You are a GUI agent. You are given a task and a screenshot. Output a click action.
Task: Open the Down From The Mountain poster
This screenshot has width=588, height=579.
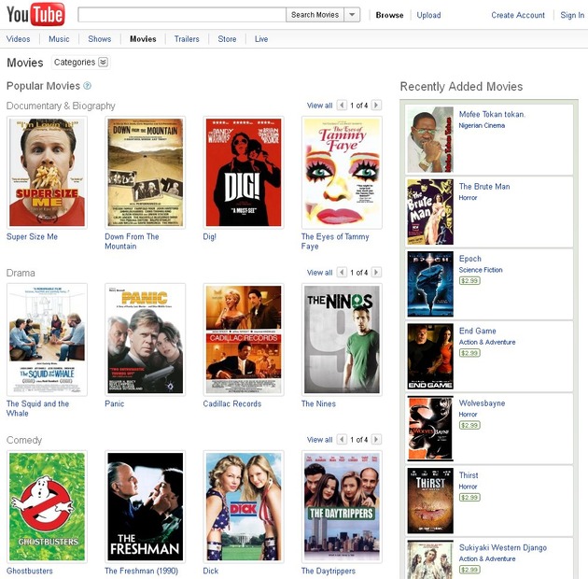coord(145,172)
